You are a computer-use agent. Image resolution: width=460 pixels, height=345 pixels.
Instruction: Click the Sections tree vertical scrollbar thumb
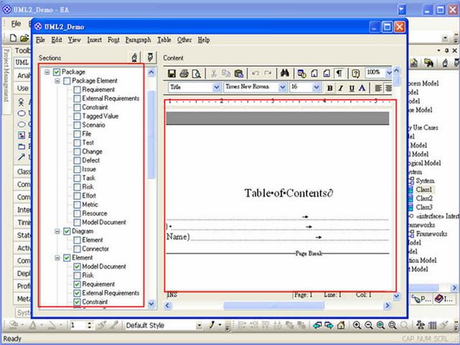coord(152,134)
